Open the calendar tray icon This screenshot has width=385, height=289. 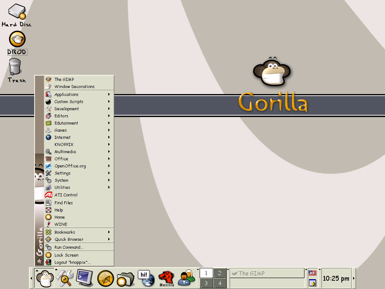pyautogui.click(x=312, y=283)
